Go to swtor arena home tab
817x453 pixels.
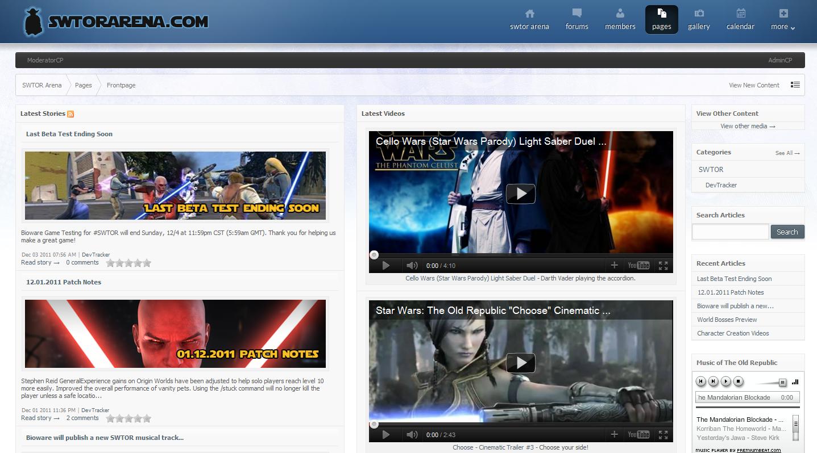529,20
